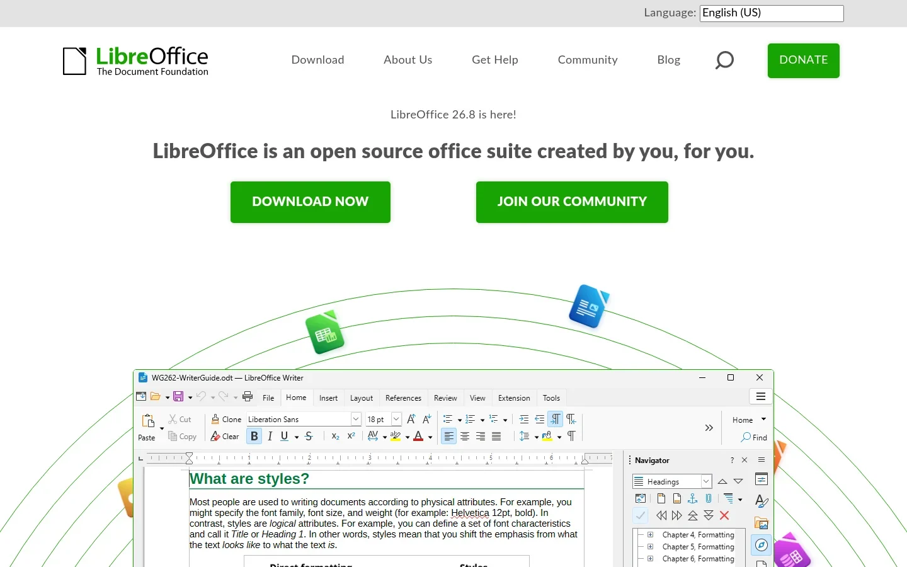Switch to the Insert tab
The width and height of the screenshot is (907, 567).
tap(328, 398)
